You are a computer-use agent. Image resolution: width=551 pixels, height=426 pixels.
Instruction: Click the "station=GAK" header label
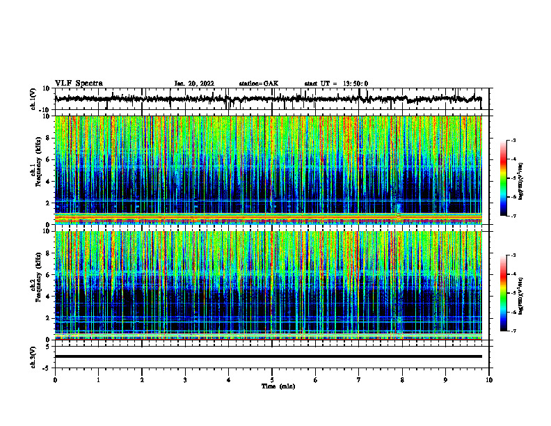point(259,84)
